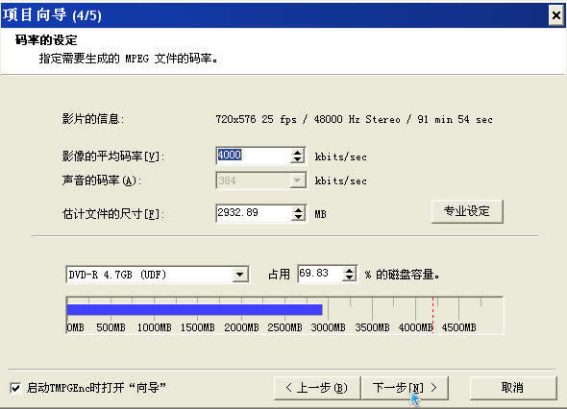Click the blue disk capacity usage bar
The width and height of the screenshot is (567, 409).
[194, 310]
